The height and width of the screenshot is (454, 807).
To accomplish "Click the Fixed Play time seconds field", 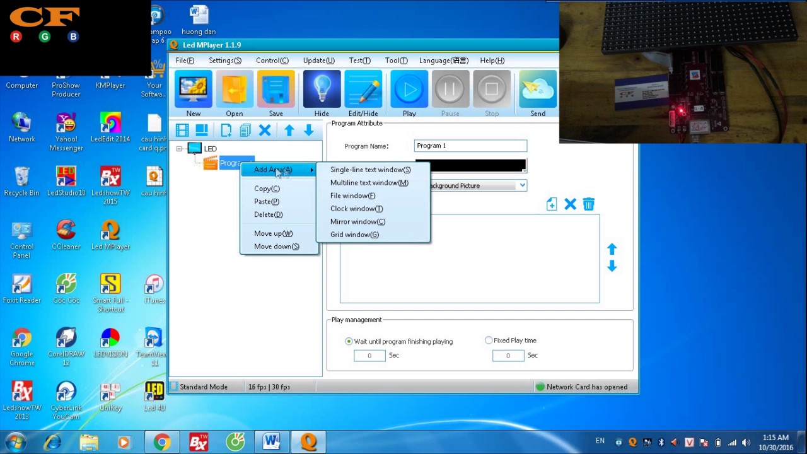I will (x=508, y=356).
